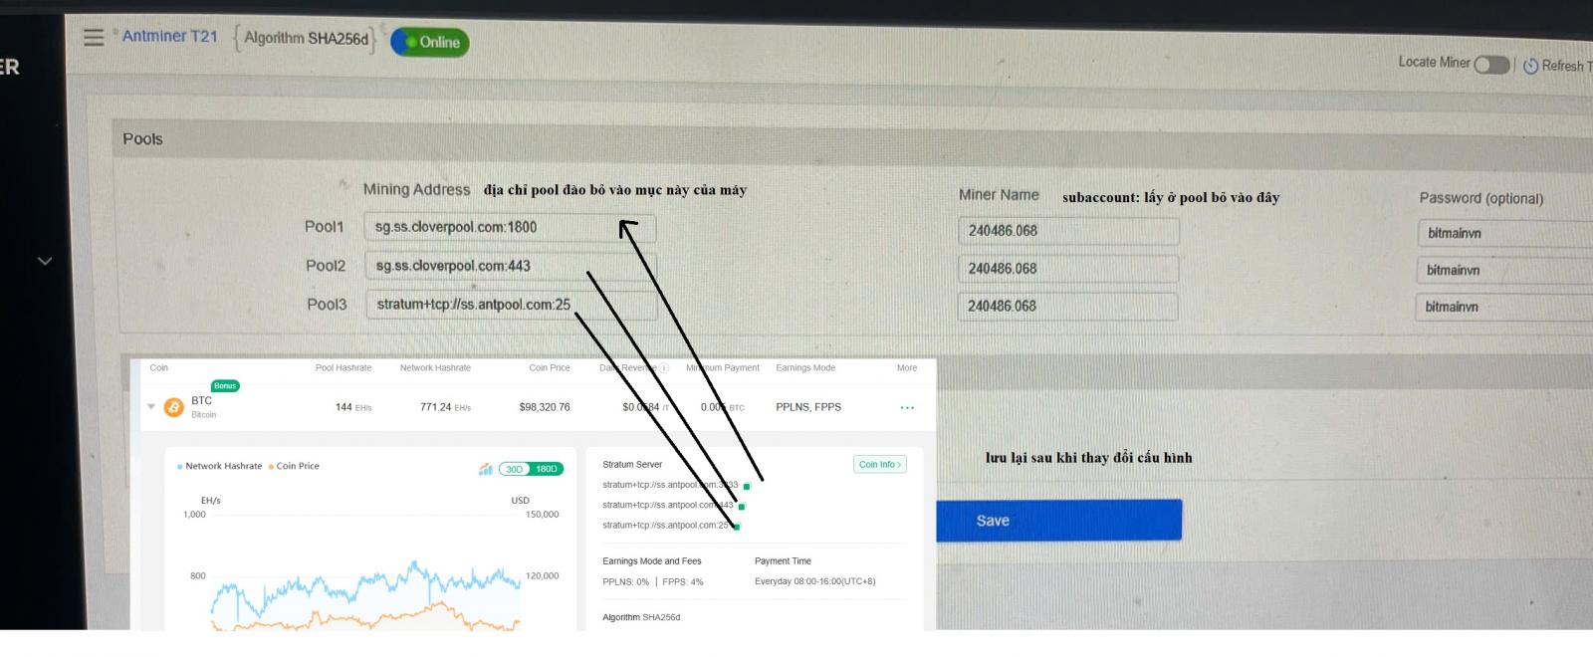Click the green Online status badge
This screenshot has height=657, width=1593.
(430, 42)
